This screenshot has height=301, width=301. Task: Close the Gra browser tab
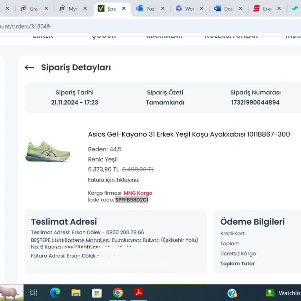pyautogui.click(x=46, y=9)
